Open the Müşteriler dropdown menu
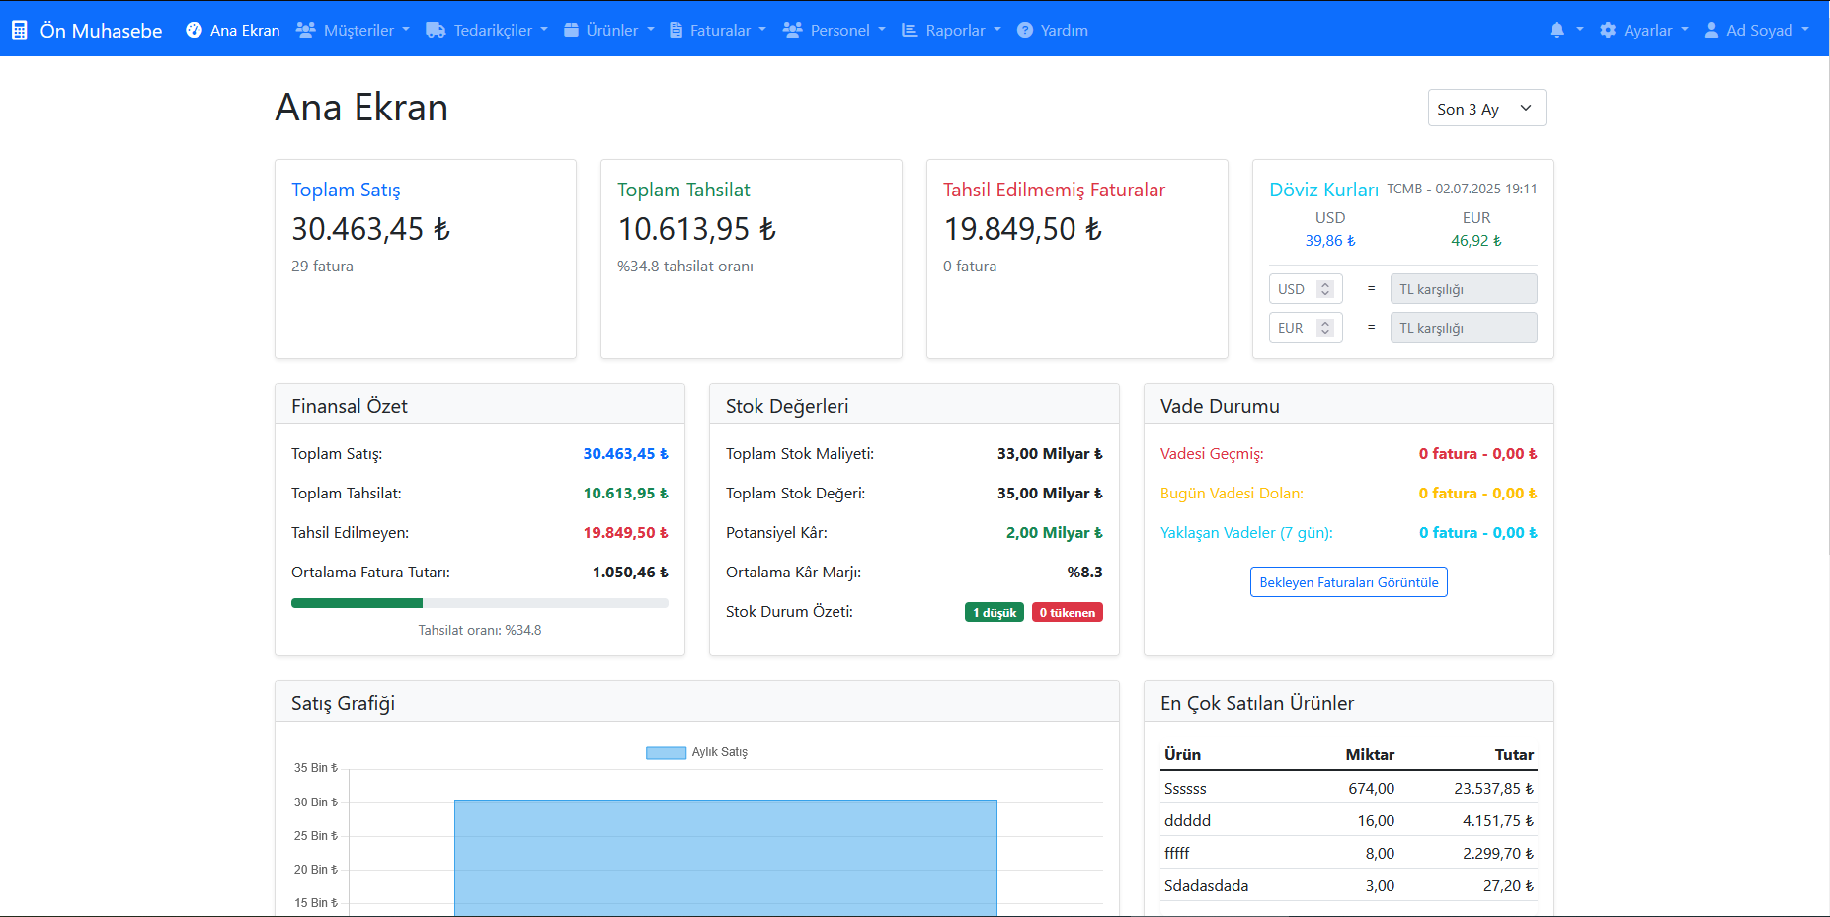This screenshot has height=917, width=1830. point(353,30)
